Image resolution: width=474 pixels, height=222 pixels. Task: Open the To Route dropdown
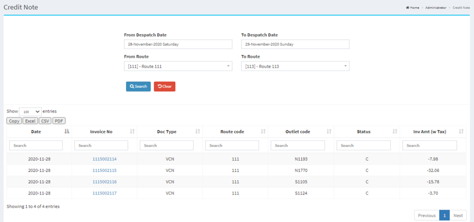(295, 66)
